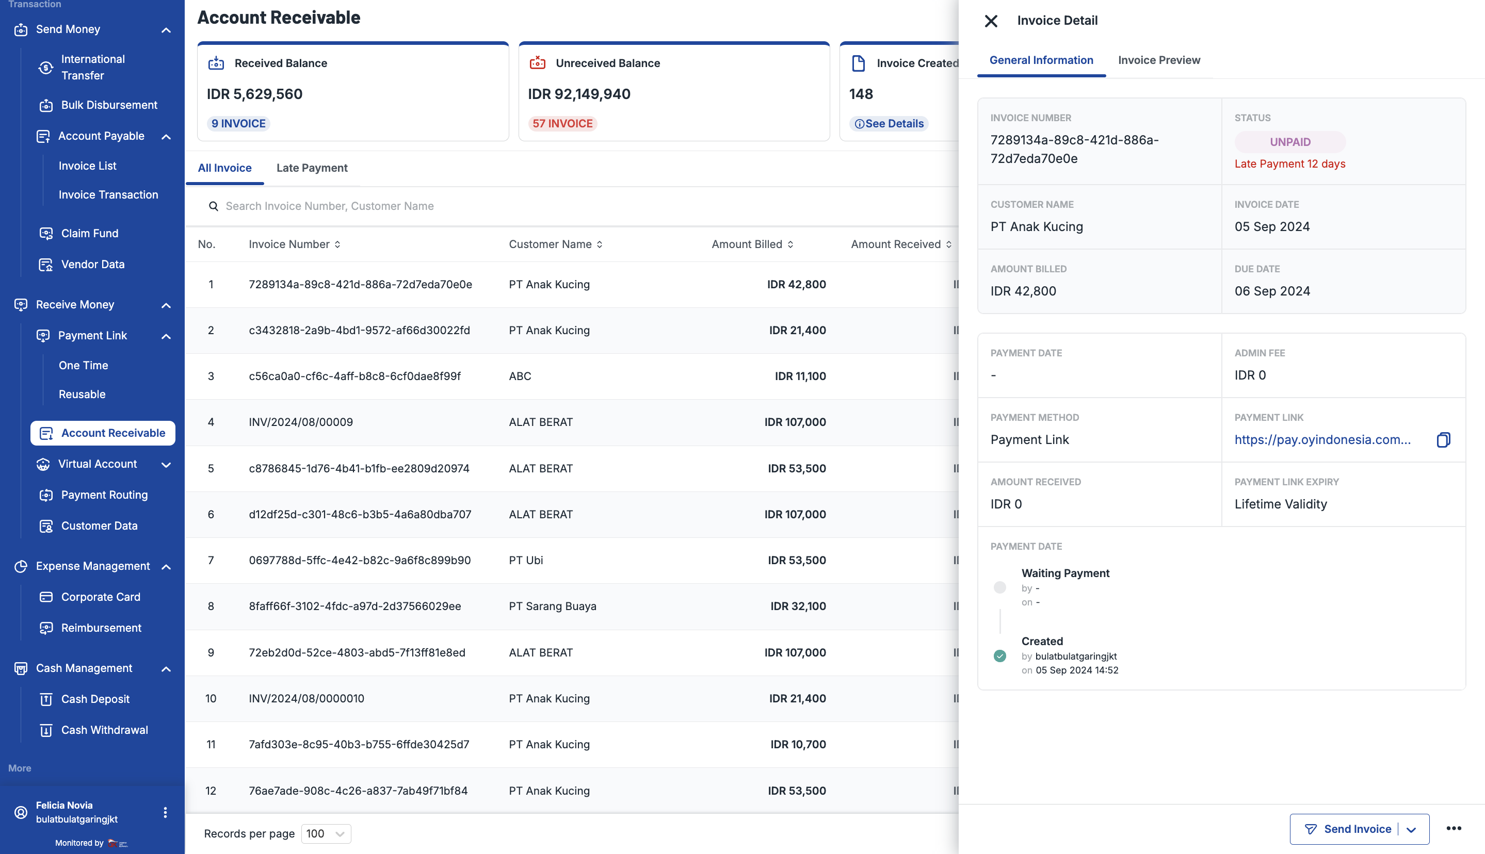The width and height of the screenshot is (1485, 854).
Task: Open Claim Fund from sidebar
Action: click(89, 234)
